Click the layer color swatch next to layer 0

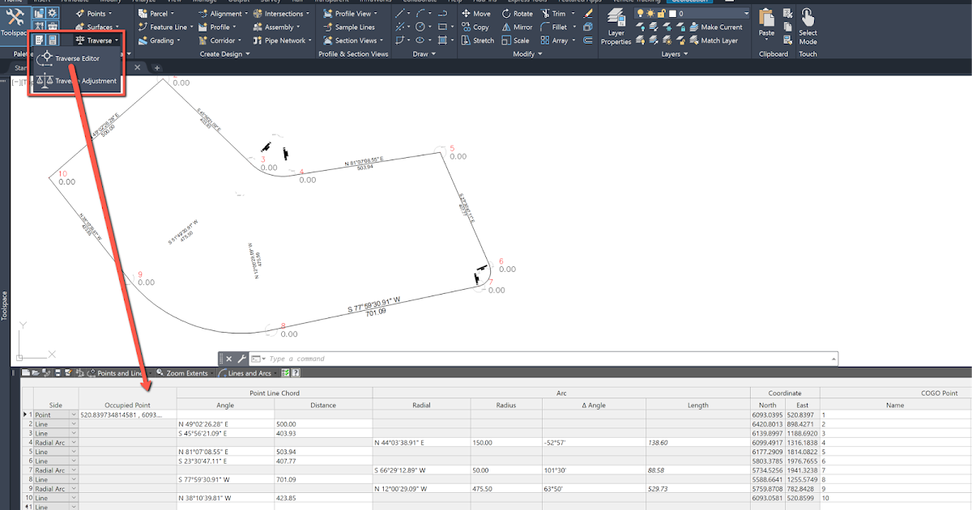(671, 12)
